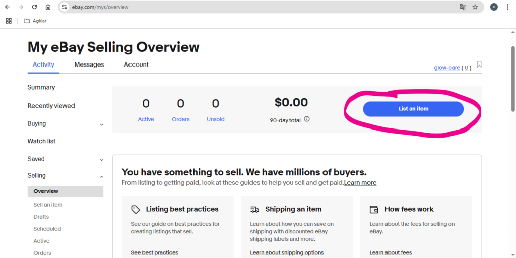Bookmark this page with the star icon
516x258 pixels.
475,7
